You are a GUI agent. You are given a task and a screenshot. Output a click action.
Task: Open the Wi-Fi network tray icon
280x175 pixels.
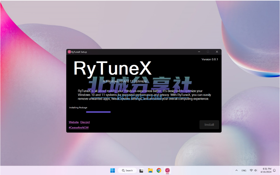tap(251, 170)
